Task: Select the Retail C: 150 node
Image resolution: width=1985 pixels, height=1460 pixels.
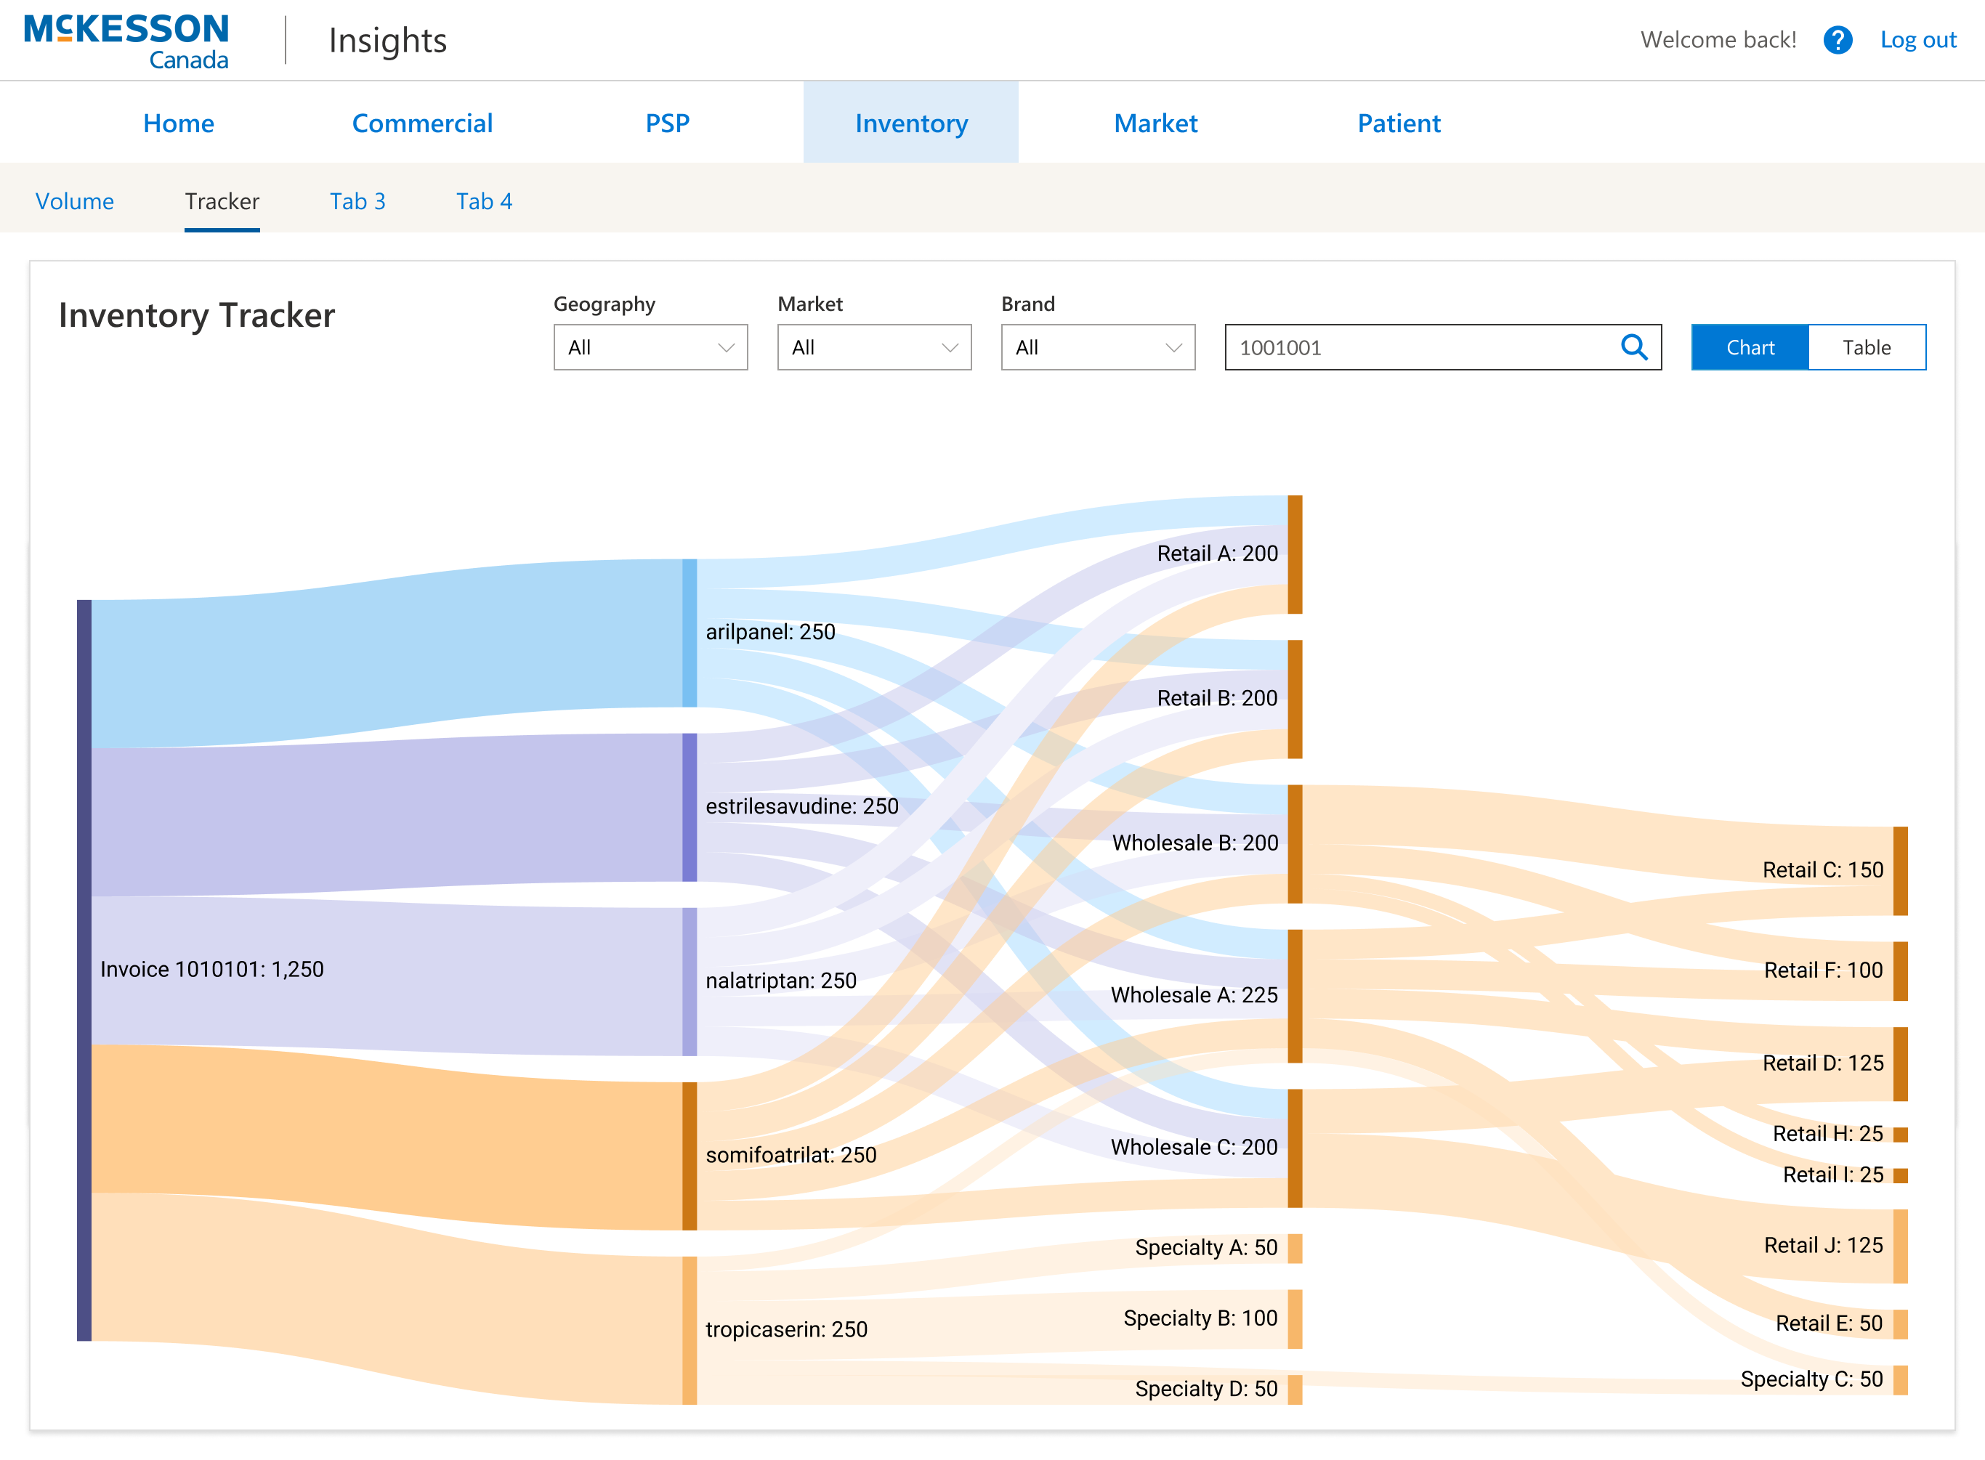Action: (x=1899, y=870)
